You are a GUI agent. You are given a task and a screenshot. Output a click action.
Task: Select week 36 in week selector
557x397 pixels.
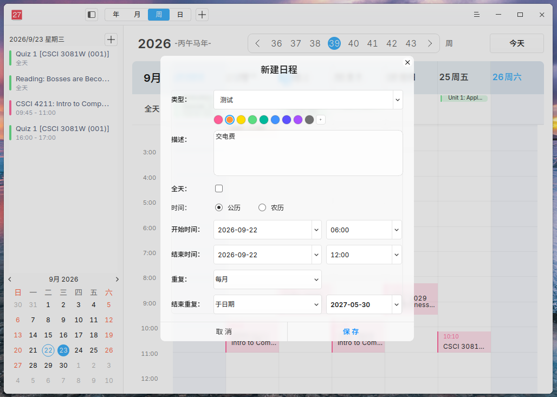[x=276, y=43]
